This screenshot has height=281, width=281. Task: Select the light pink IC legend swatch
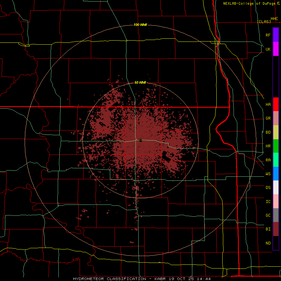pyautogui.click(x=276, y=201)
